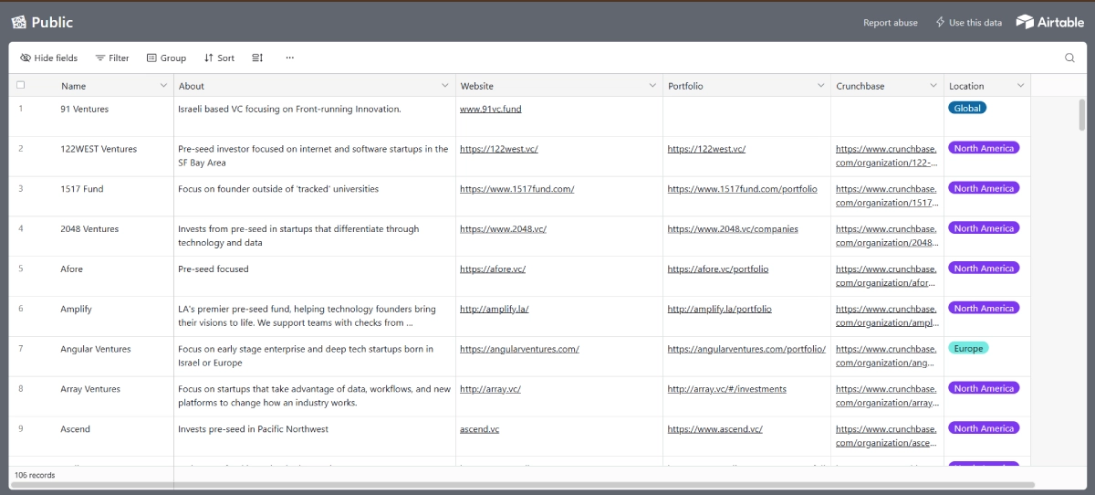Click the Europe location tag
Screen dimensions: 1095x495
(968, 348)
